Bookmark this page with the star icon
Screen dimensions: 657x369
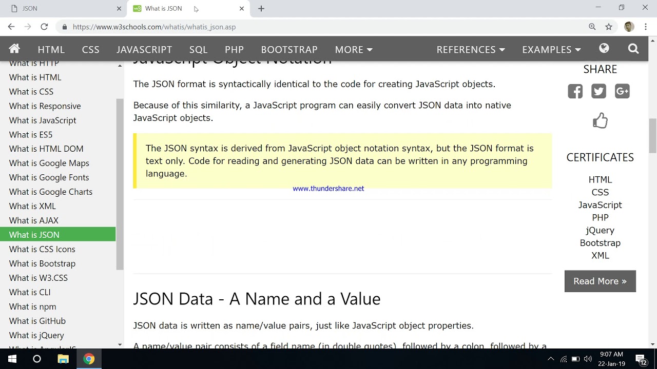point(609,27)
